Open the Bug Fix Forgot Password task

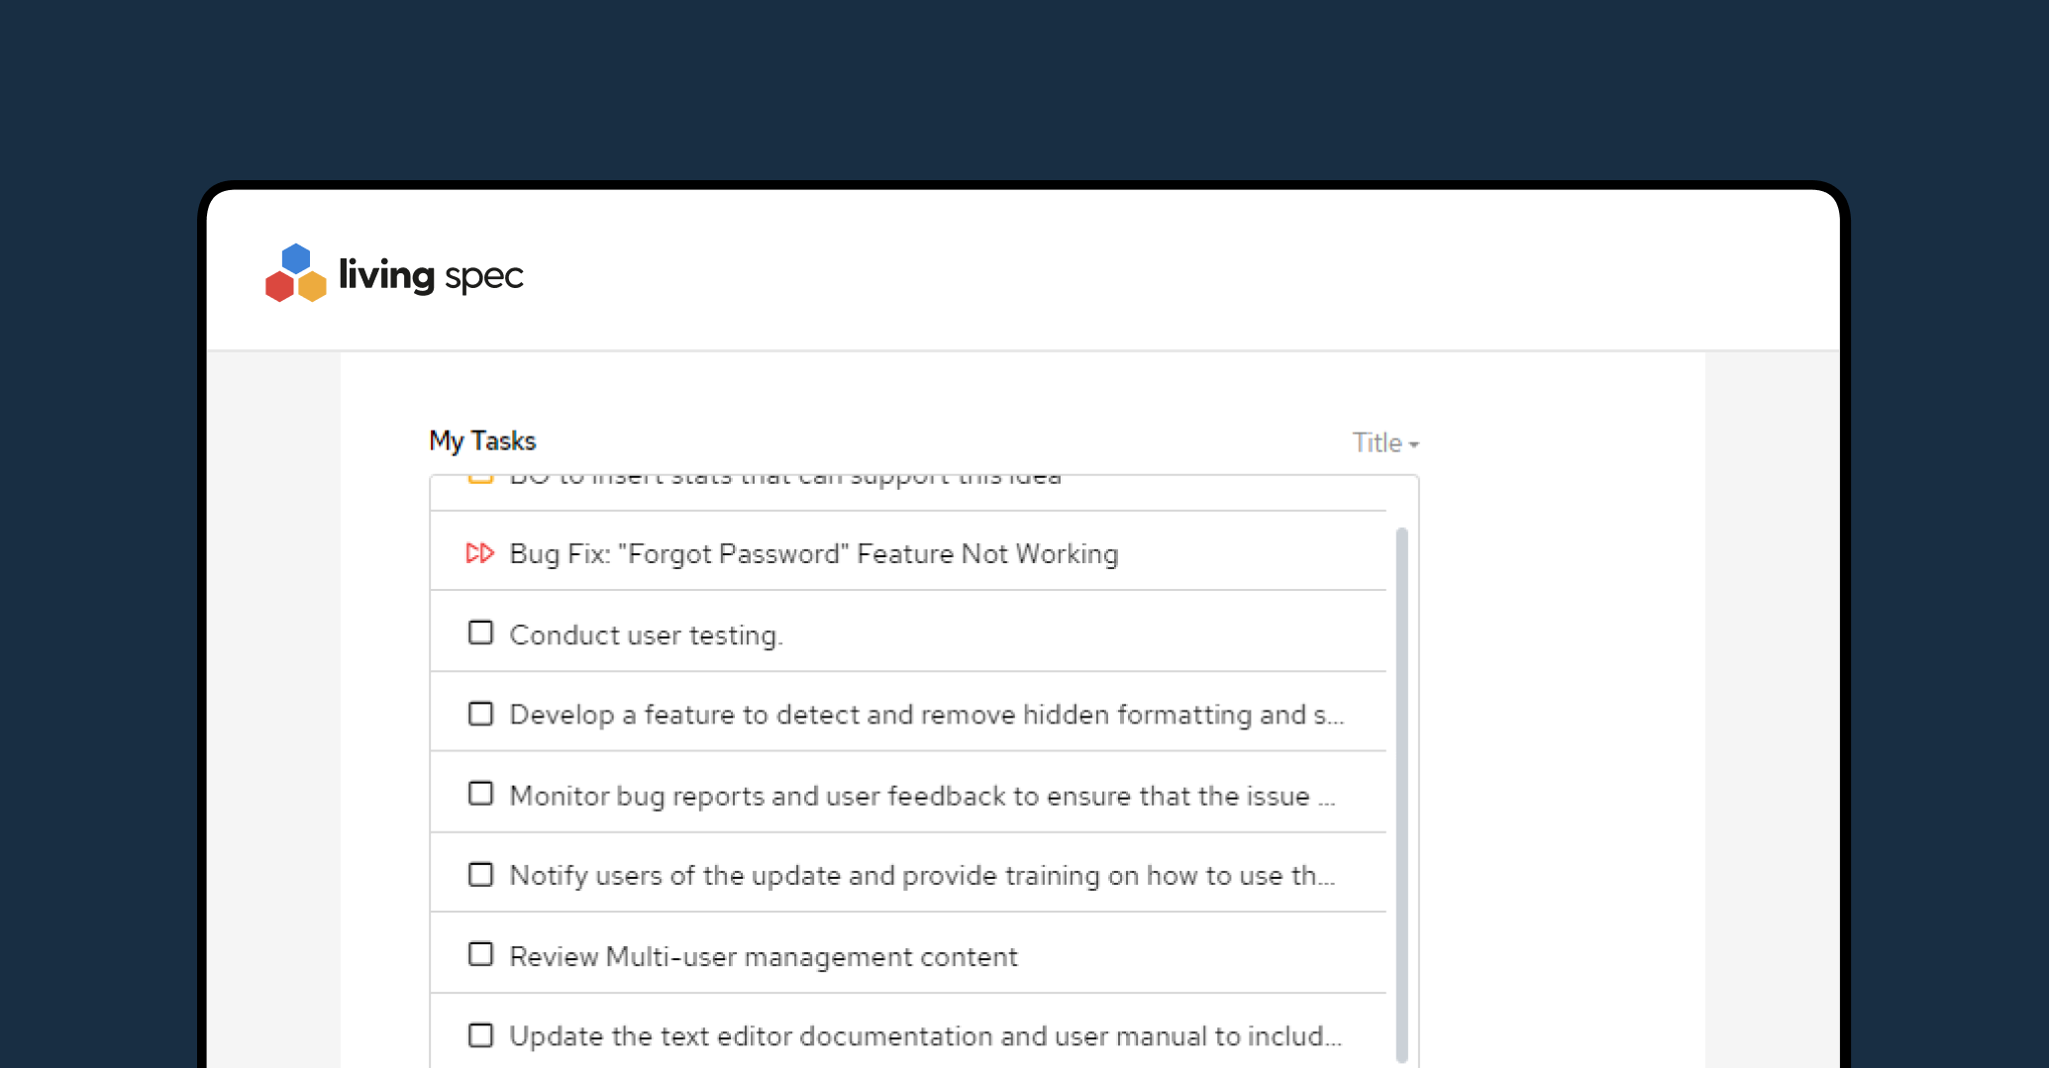[x=813, y=554]
